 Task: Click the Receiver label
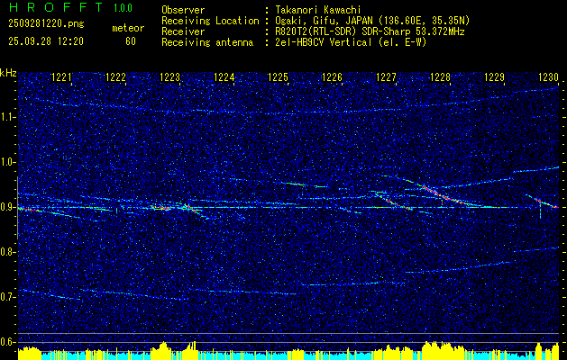pos(183,31)
